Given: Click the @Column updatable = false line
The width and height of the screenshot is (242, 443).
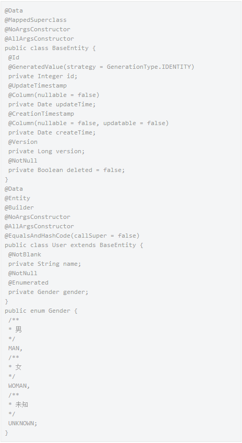Looking at the screenshot, I should [x=89, y=123].
